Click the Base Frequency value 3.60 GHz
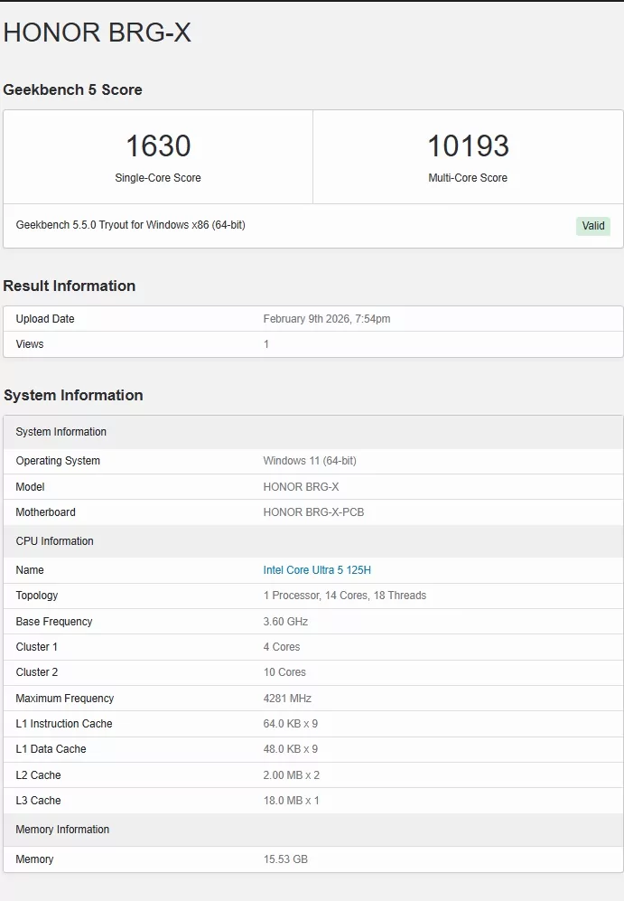 click(x=285, y=622)
